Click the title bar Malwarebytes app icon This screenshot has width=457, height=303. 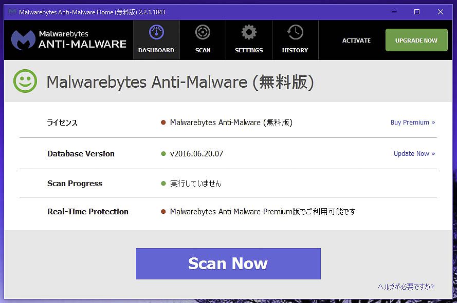[x=12, y=12]
